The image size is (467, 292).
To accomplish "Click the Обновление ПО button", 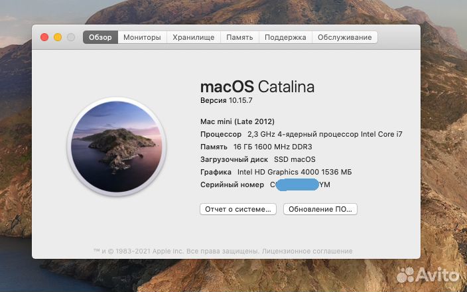I will (x=320, y=209).
